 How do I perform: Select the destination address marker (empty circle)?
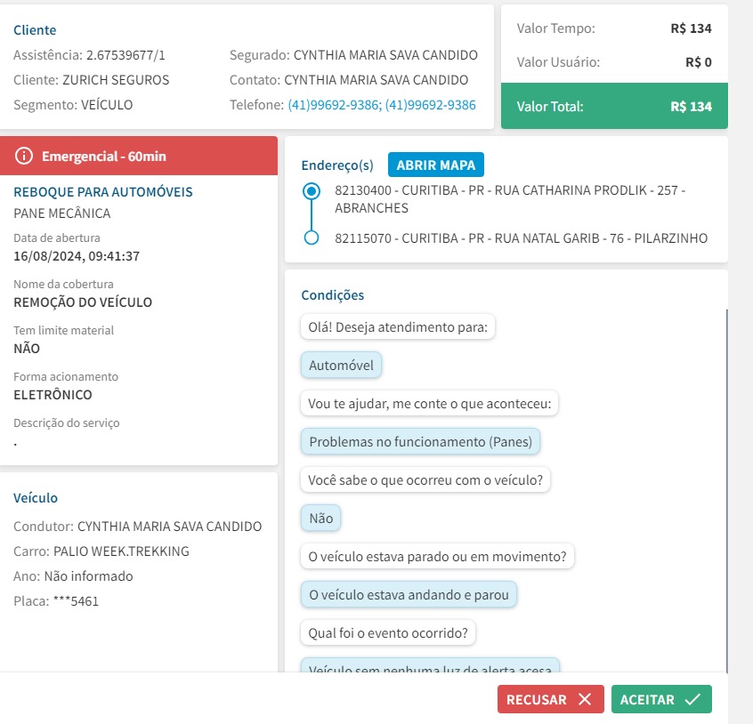(x=312, y=238)
